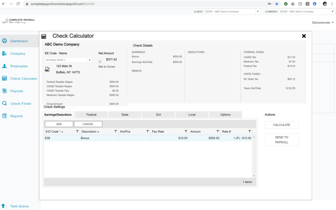This screenshot has height=210, width=336.
Task: Select the Check Finder magnifier icon
Action: click(x=4, y=103)
